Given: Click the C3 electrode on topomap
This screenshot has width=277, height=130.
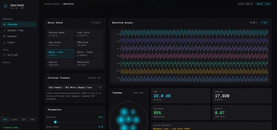Looking at the screenshot, I should click(x=121, y=120).
